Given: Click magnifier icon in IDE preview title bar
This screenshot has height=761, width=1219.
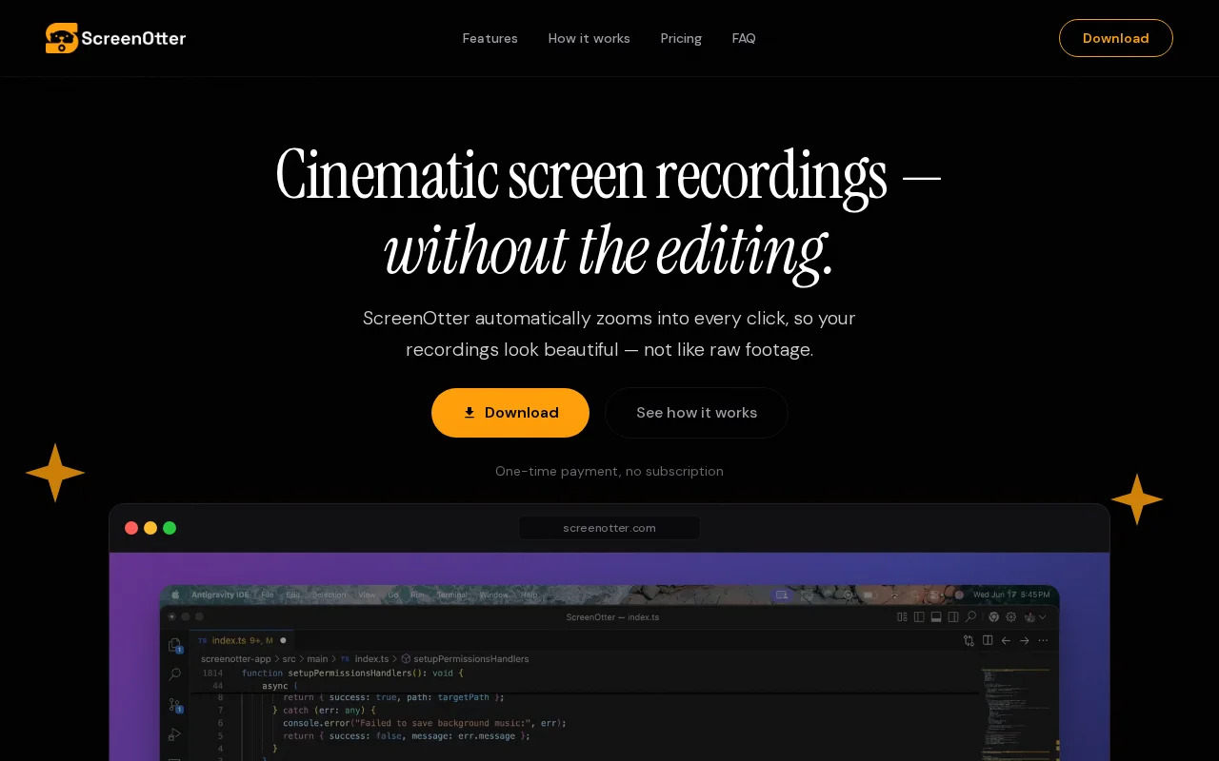Looking at the screenshot, I should click(x=970, y=616).
